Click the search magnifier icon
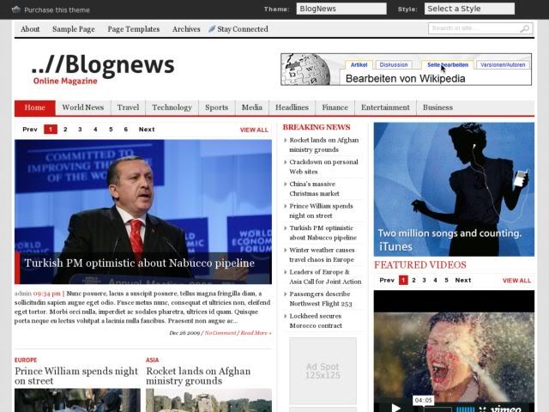Image resolution: width=549 pixels, height=412 pixels. [x=524, y=28]
